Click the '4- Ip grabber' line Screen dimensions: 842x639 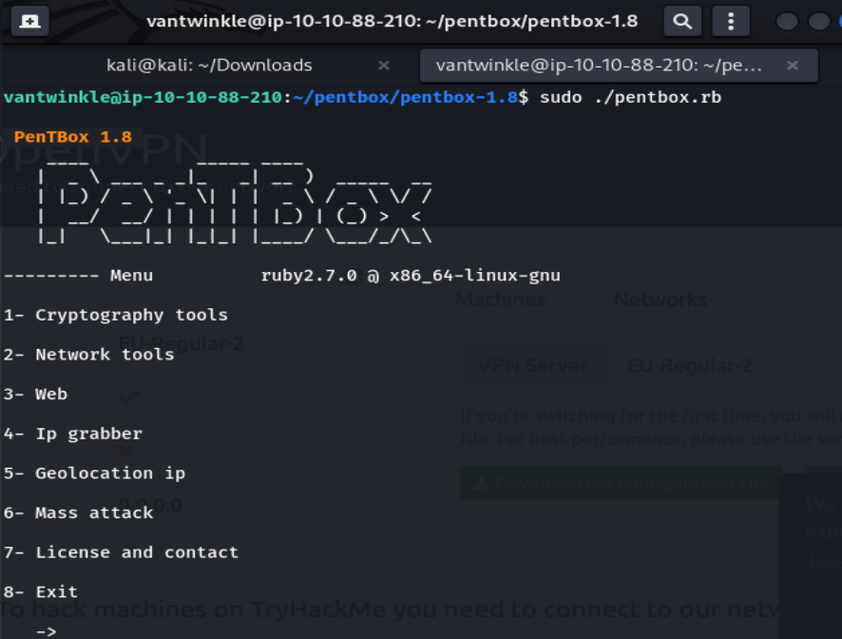pos(73,435)
